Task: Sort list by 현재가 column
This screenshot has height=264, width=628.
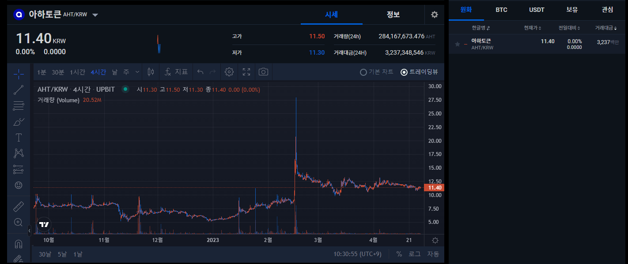Action: tap(533, 28)
